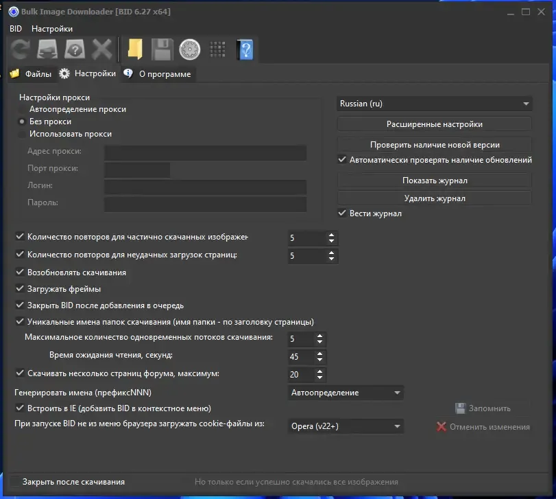Click the Расширенные настройки button

pyautogui.click(x=435, y=124)
